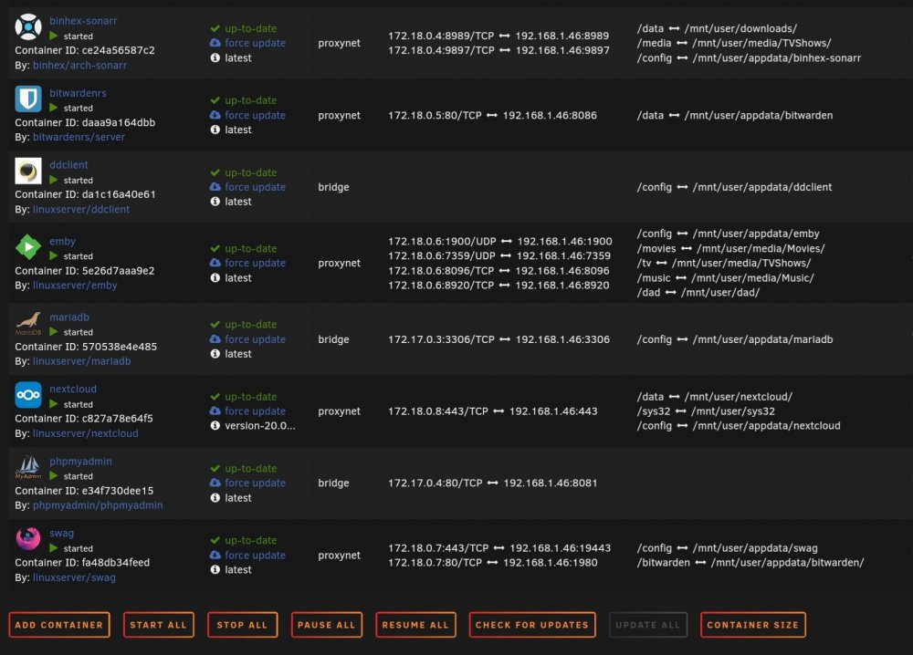Image resolution: width=913 pixels, height=655 pixels.
Task: Click the swag container icon
Action: 28,538
